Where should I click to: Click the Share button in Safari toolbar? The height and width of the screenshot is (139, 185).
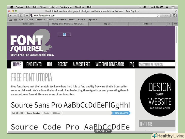point(21,16)
